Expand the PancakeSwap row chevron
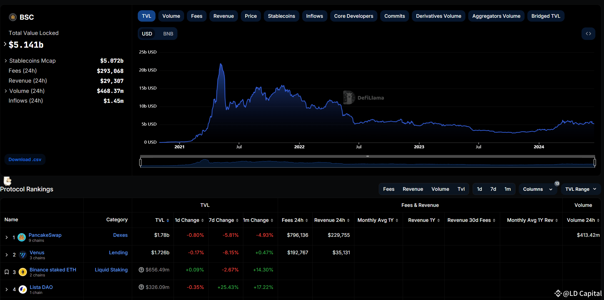Viewport: 604px width, 300px height. pyautogui.click(x=7, y=237)
